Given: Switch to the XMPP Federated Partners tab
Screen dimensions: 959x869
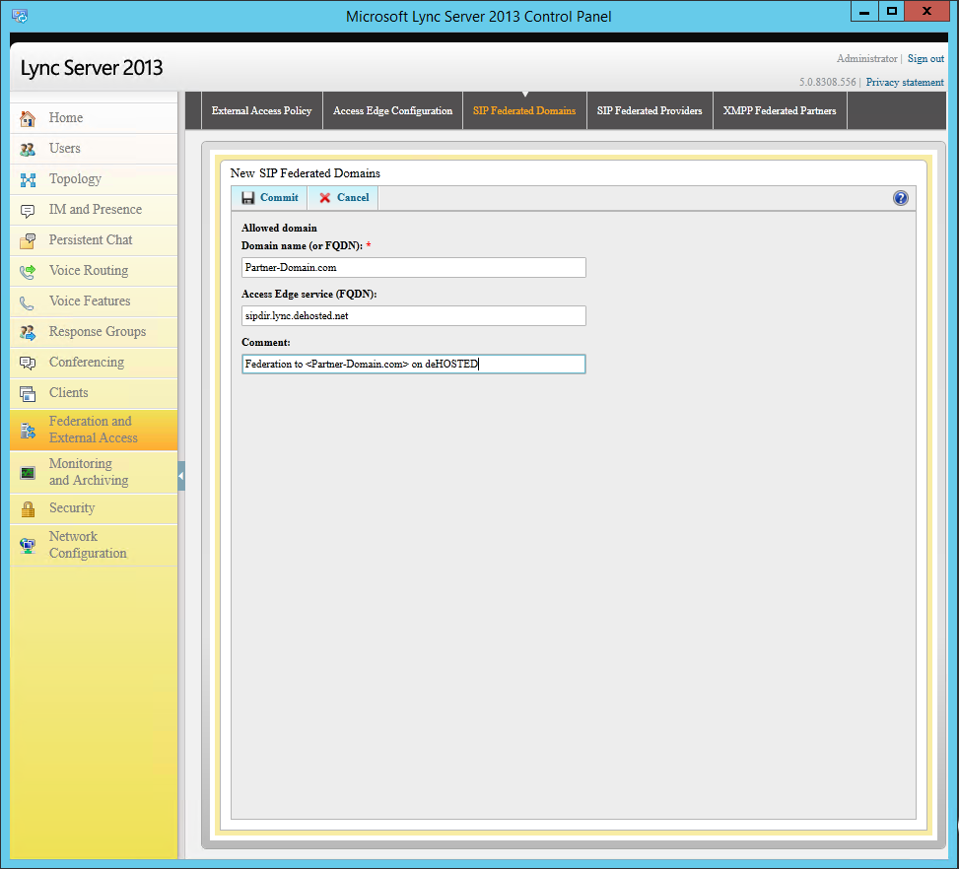Looking at the screenshot, I should (x=779, y=110).
